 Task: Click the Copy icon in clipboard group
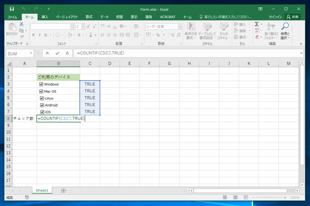click(22, 30)
